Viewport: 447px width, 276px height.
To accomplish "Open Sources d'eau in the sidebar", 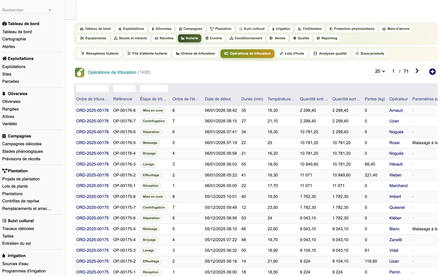I will point(15,264).
